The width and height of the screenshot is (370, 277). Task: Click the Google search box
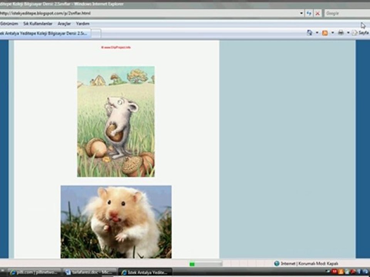[x=347, y=13]
